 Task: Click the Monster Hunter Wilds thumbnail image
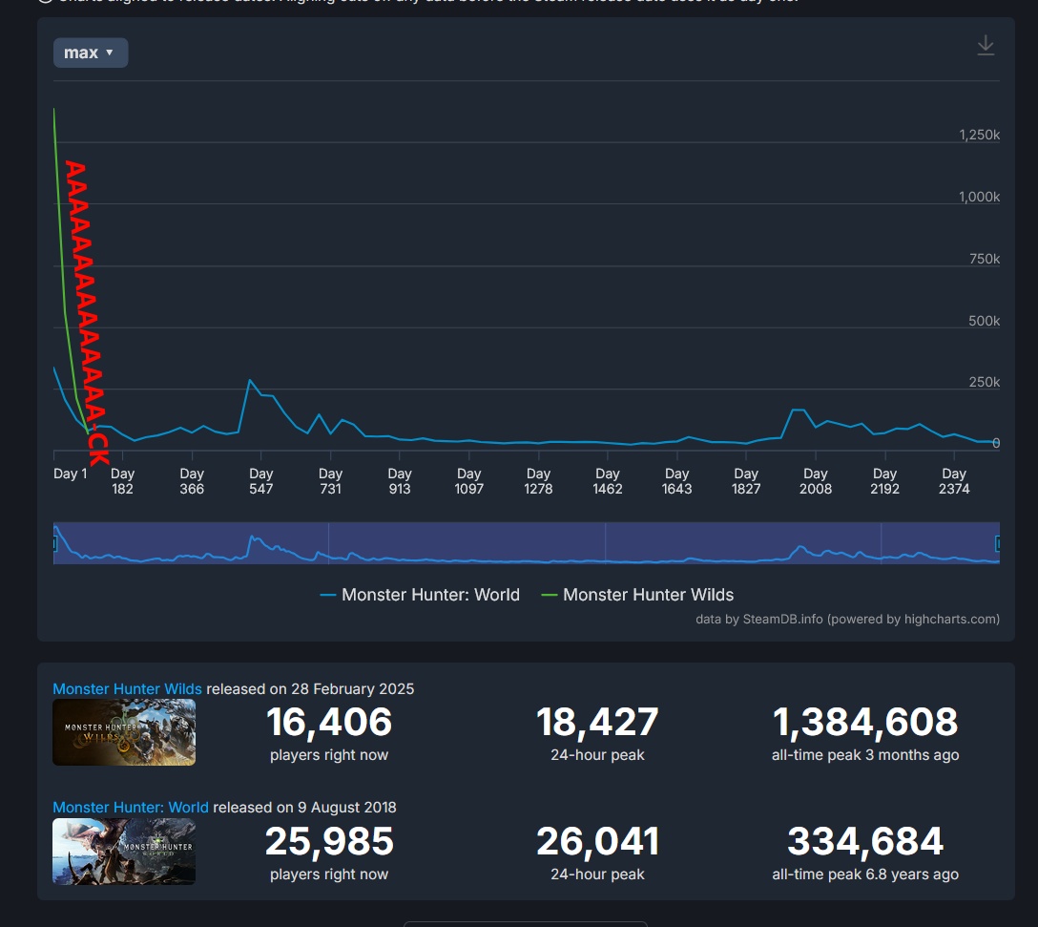click(124, 732)
